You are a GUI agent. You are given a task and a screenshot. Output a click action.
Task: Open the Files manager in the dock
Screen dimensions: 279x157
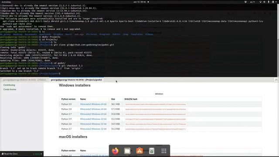tap(127, 151)
